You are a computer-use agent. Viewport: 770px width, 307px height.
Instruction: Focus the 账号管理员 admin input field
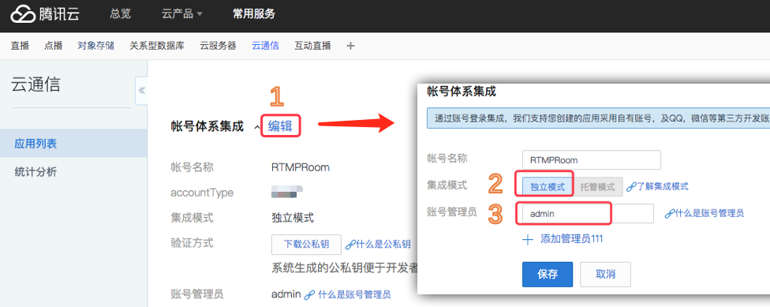click(585, 214)
